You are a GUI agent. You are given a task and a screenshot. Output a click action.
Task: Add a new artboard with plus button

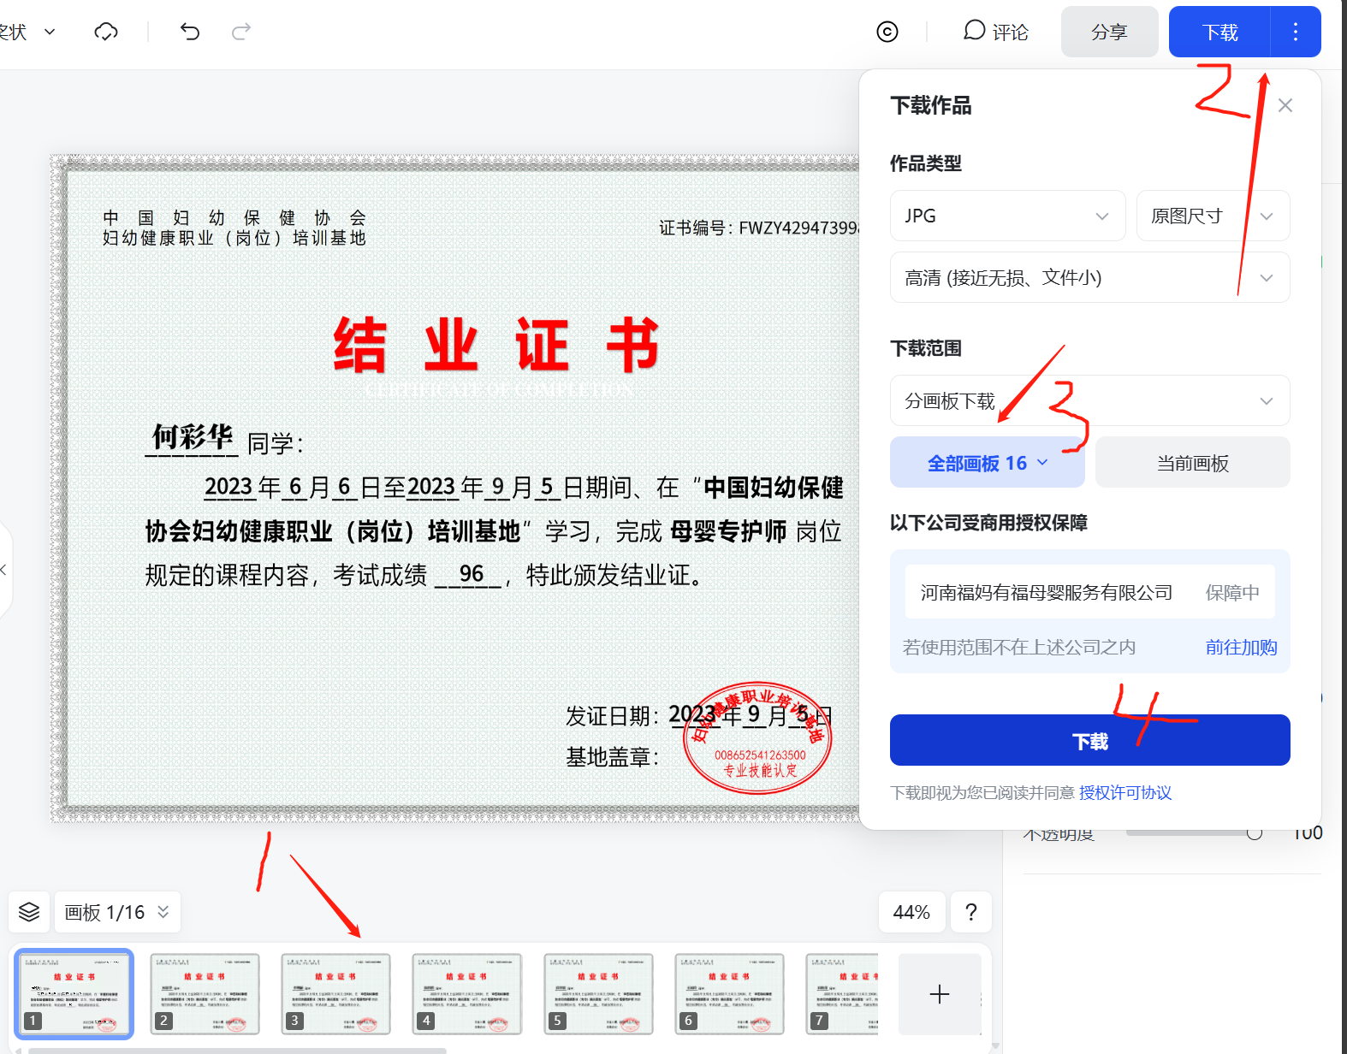click(940, 994)
